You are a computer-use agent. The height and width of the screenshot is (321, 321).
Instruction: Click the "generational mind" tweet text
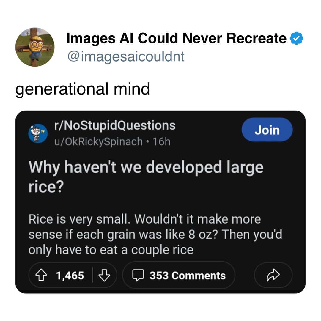point(82,89)
